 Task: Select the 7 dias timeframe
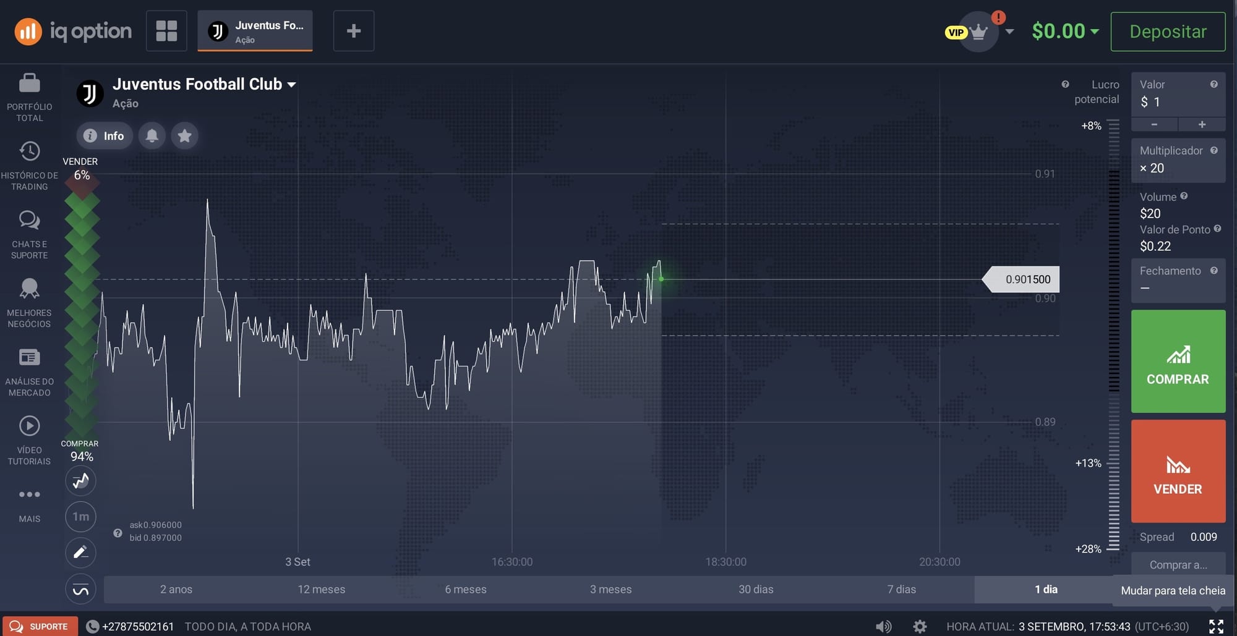901,589
